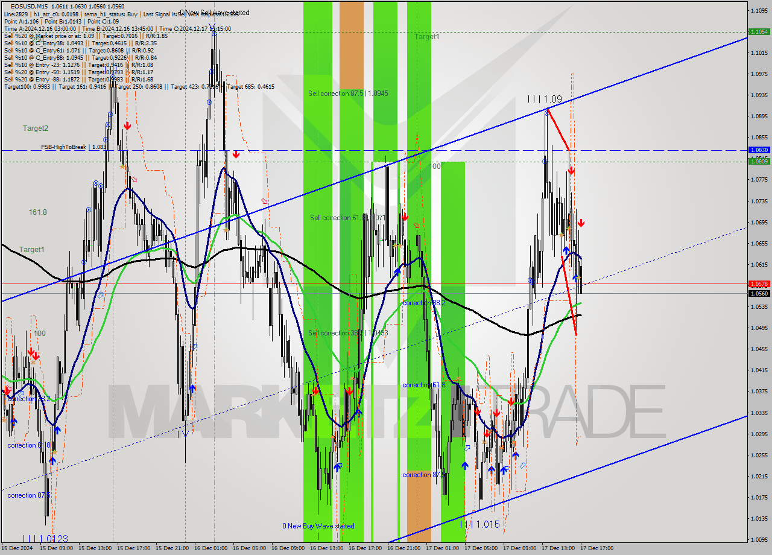Click the '15 Dec 13:00' time axis label
The height and width of the screenshot is (555, 772).
pyautogui.click(x=95, y=548)
